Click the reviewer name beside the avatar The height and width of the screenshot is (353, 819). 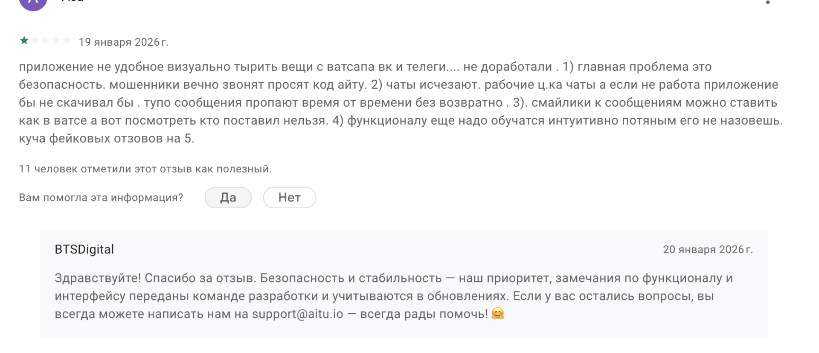click(x=73, y=1)
